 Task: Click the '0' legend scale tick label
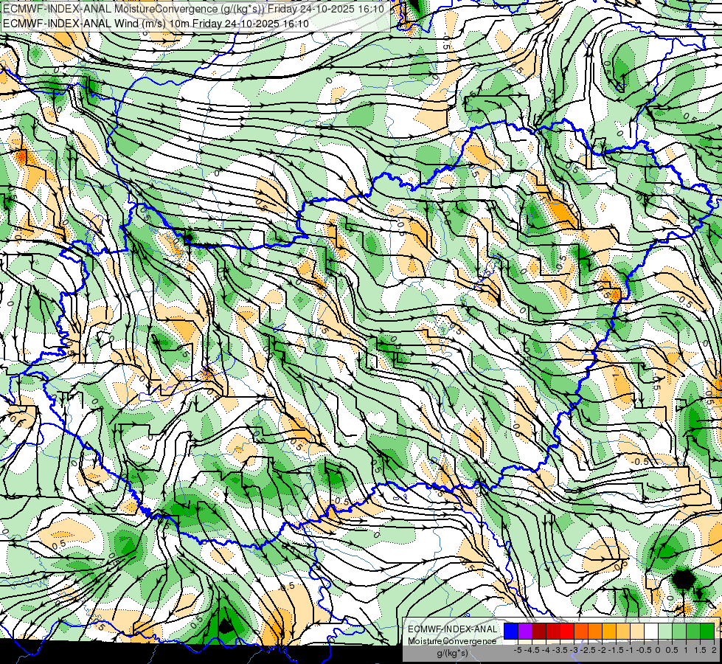pos(658,651)
